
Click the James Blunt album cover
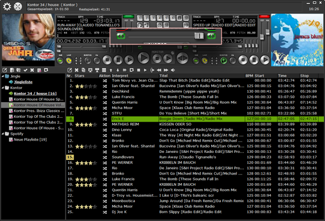[297, 40]
